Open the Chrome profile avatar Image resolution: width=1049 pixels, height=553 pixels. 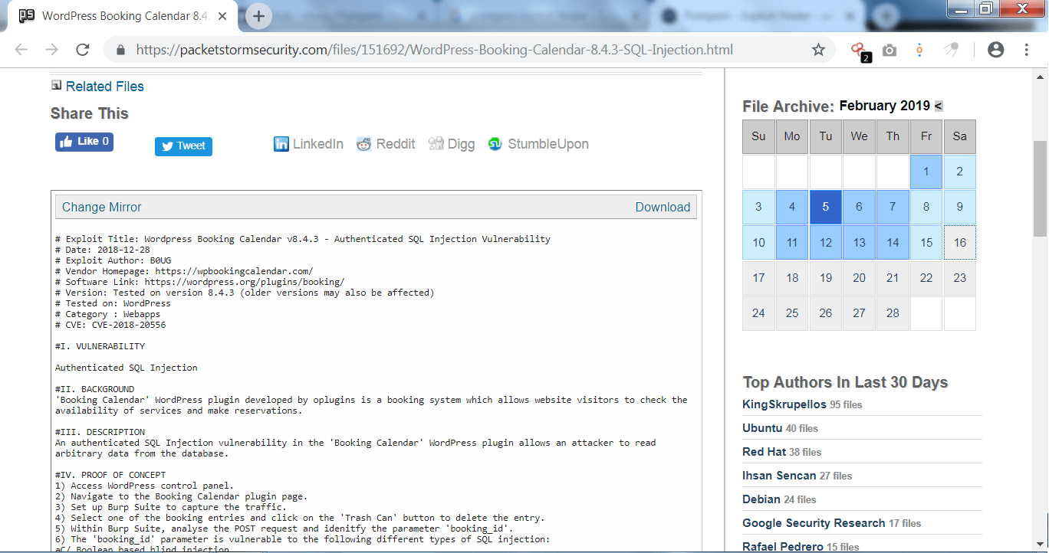click(x=995, y=48)
